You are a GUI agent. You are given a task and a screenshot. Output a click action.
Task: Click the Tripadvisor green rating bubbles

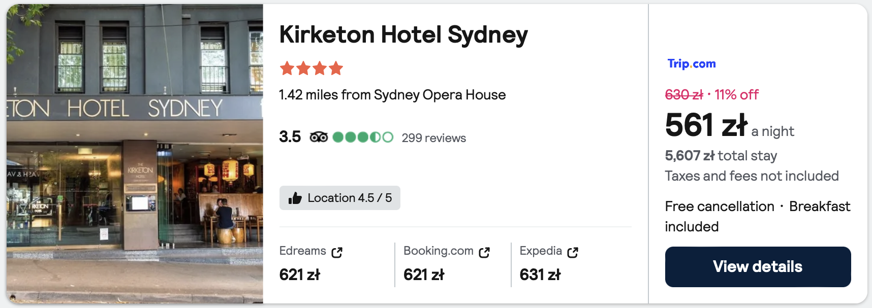[363, 137]
